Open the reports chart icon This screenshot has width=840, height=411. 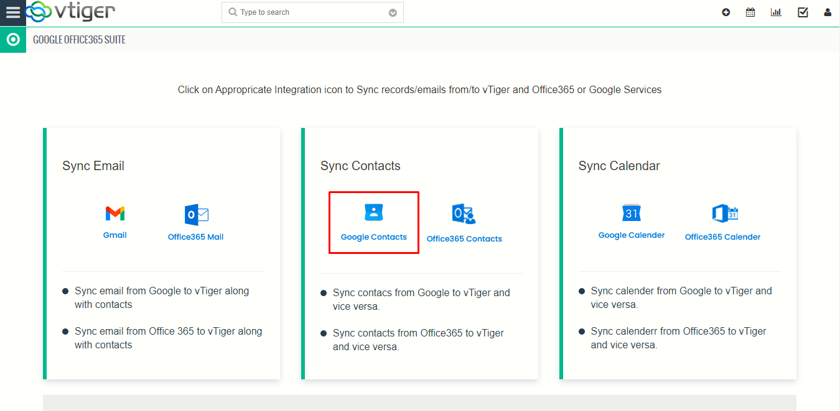click(776, 12)
